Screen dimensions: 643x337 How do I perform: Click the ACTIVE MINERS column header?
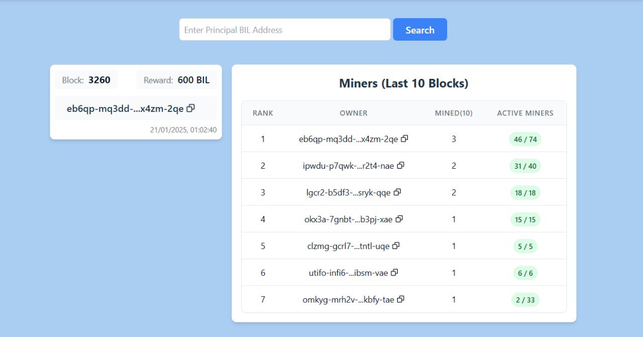525,113
